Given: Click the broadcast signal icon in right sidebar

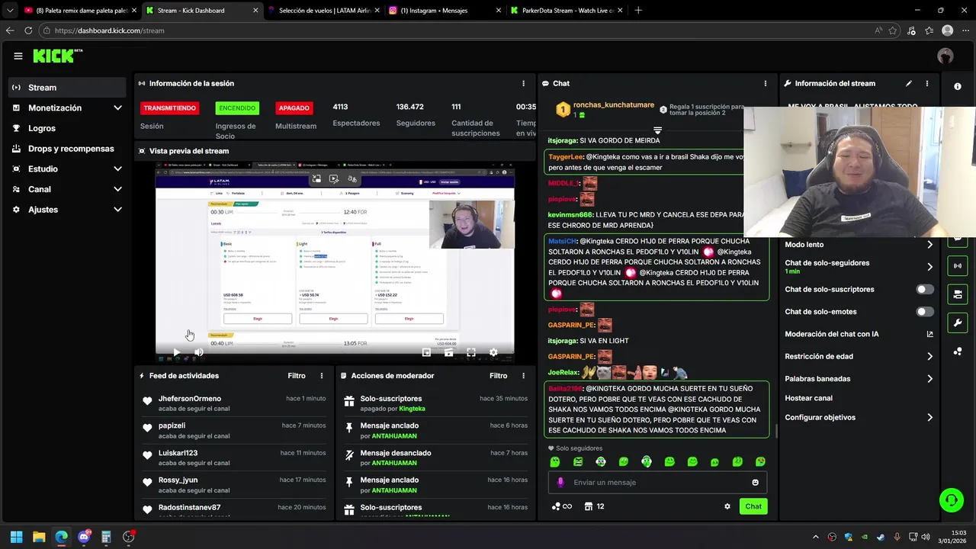Looking at the screenshot, I should (x=958, y=265).
